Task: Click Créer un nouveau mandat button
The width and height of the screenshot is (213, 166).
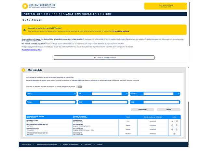Action: 104,58
